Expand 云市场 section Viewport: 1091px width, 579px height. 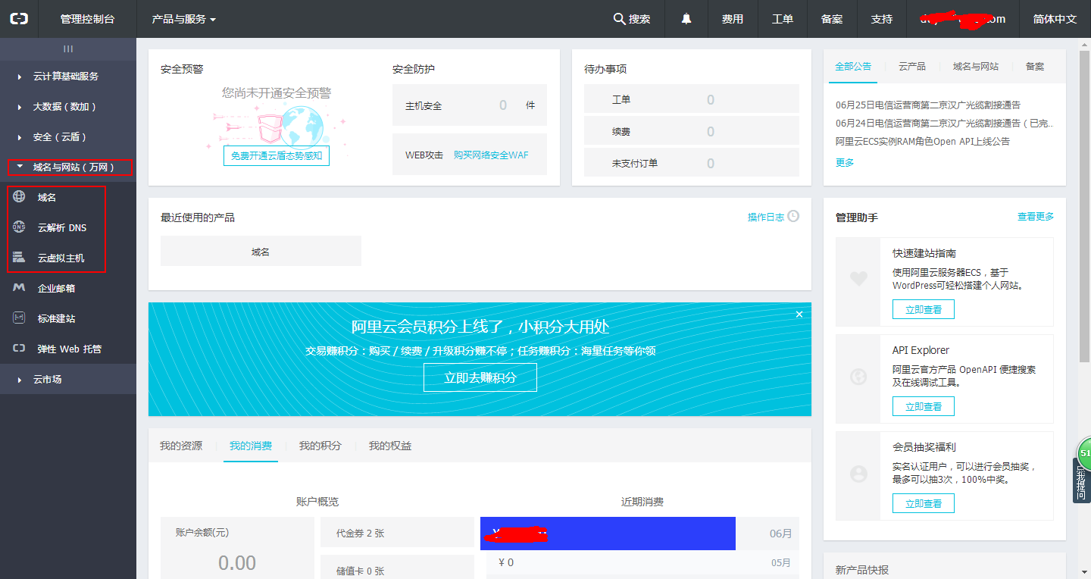click(x=68, y=379)
